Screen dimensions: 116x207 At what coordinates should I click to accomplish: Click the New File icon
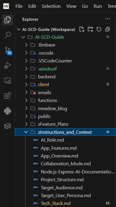point(82,29)
